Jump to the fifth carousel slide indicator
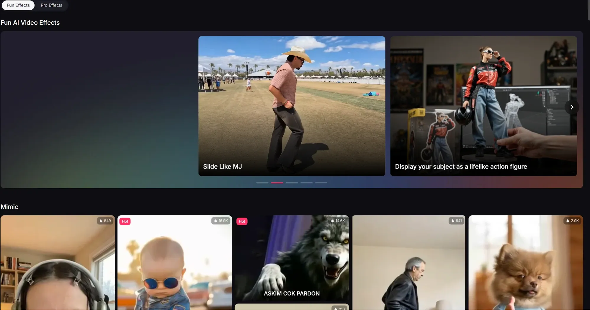The width and height of the screenshot is (590, 310). point(321,183)
